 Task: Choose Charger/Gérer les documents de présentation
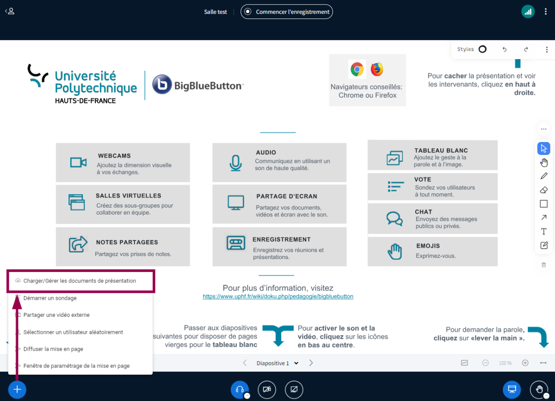tap(80, 281)
